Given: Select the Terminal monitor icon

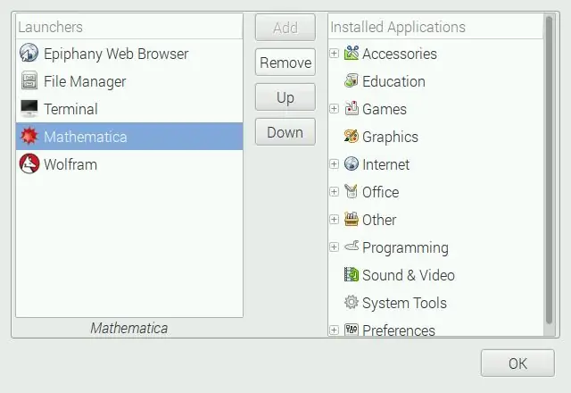Looking at the screenshot, I should coord(29,108).
